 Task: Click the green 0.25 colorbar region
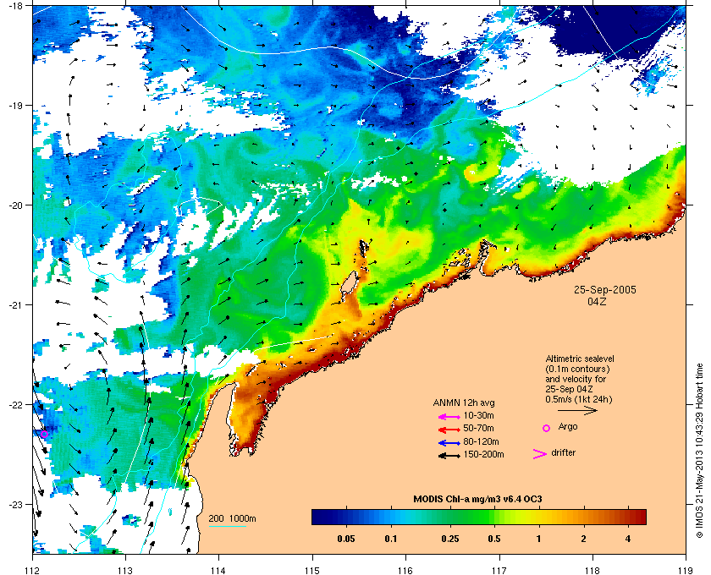point(450,517)
